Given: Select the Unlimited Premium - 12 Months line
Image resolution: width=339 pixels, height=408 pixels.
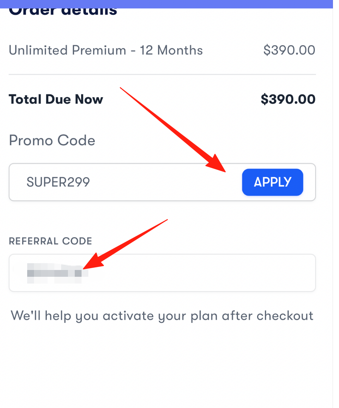Looking at the screenshot, I should pyautogui.click(x=106, y=50).
